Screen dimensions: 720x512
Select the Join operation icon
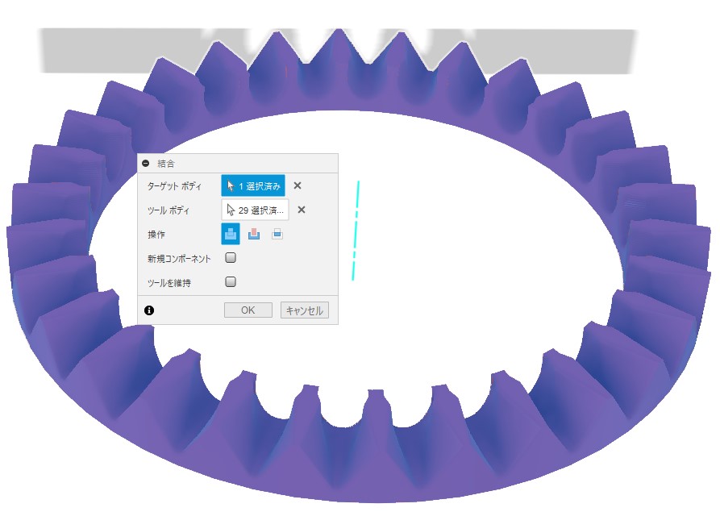pos(231,234)
